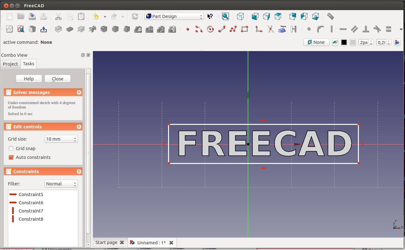
Task: Click the Close button in Tasks
Action: coord(57,79)
